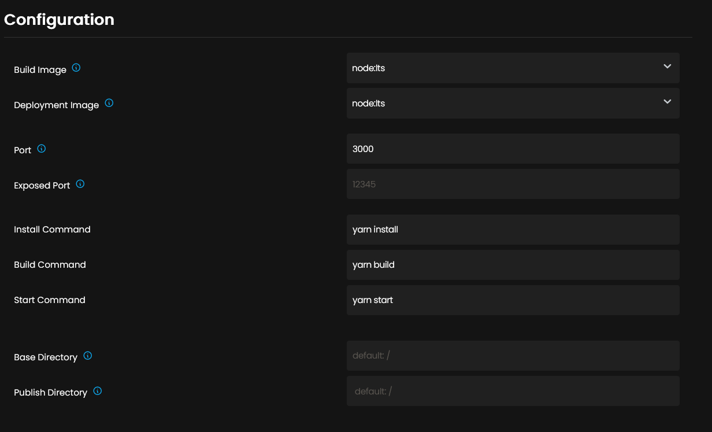Open the Build Image dropdown
This screenshot has height=432, width=712.
click(x=513, y=68)
